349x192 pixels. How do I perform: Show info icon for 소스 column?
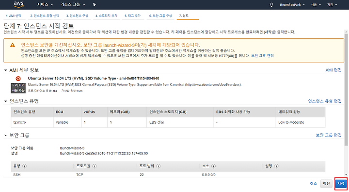[x=213, y=166]
